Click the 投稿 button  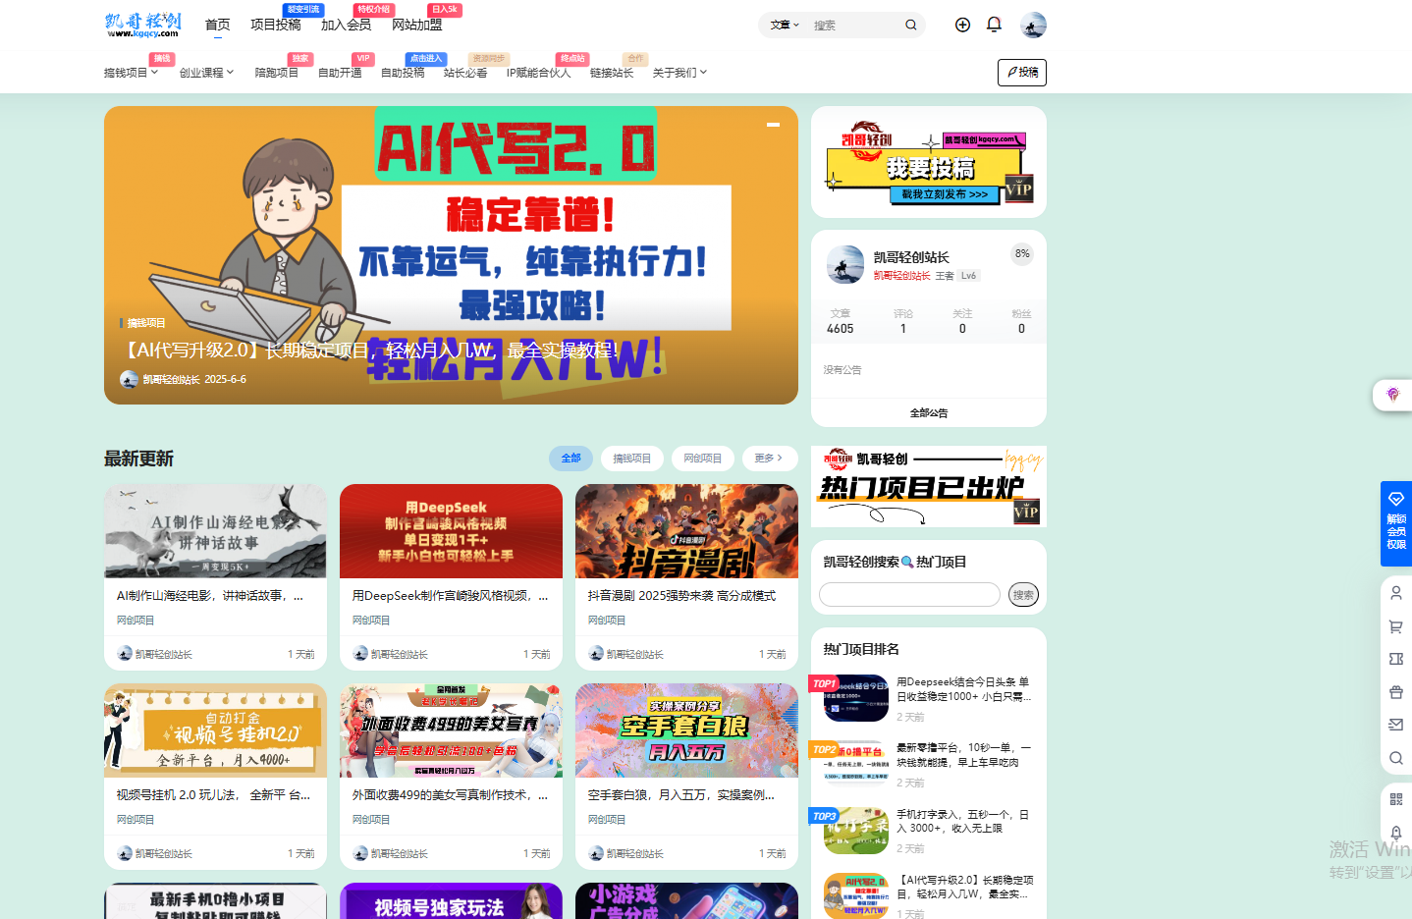tap(1022, 73)
